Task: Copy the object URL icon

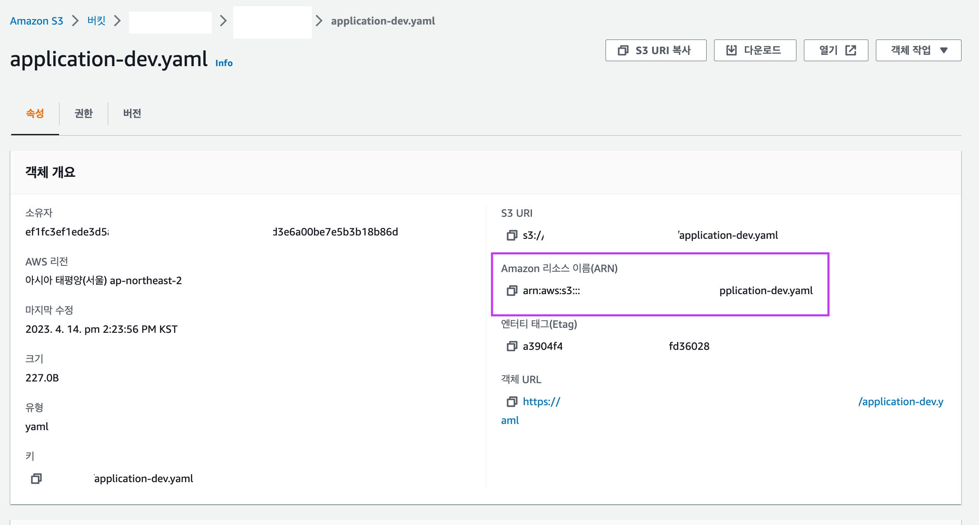Action: (512, 401)
